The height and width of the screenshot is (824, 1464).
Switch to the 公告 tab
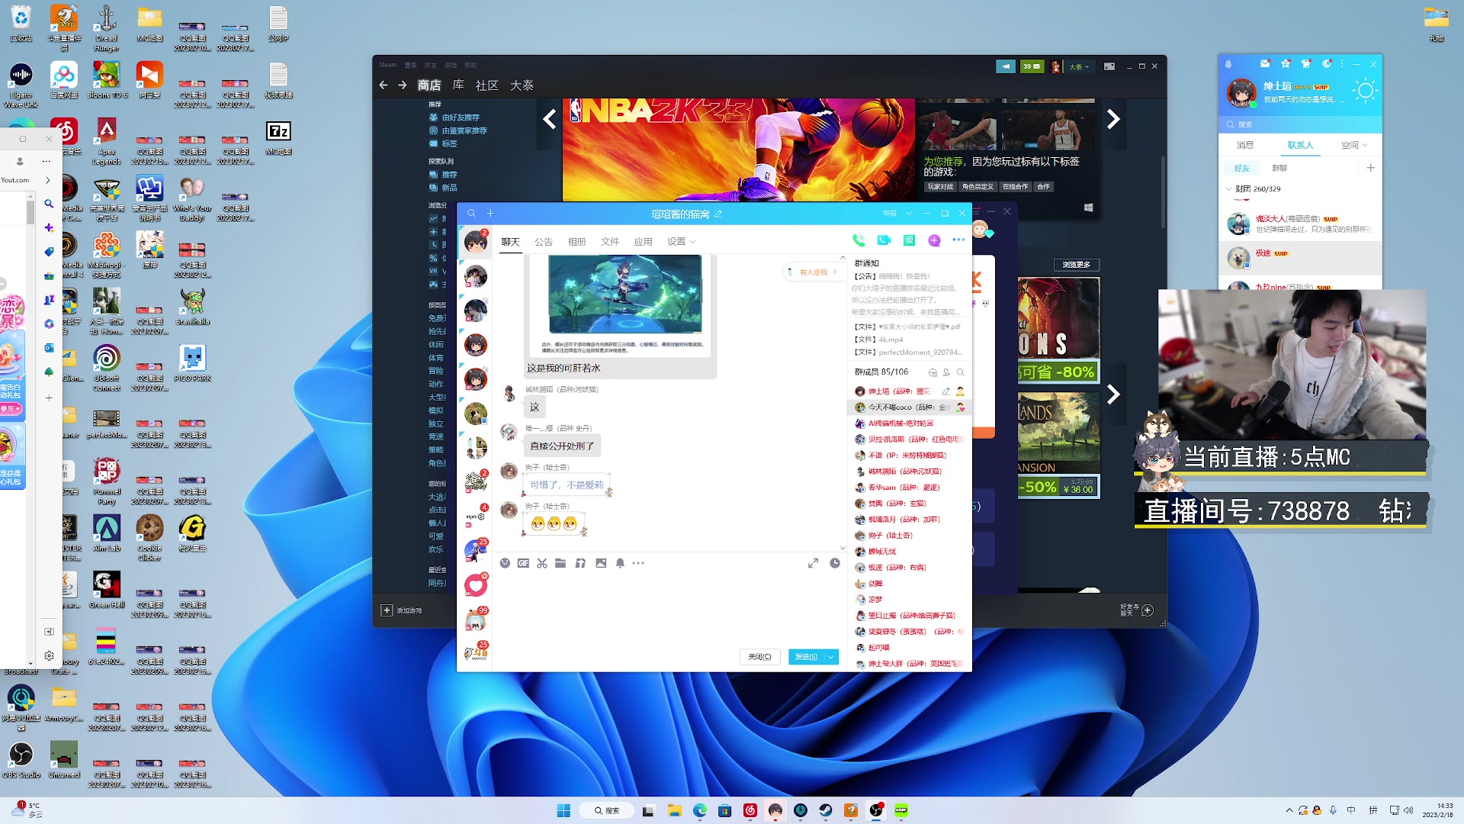tap(544, 242)
